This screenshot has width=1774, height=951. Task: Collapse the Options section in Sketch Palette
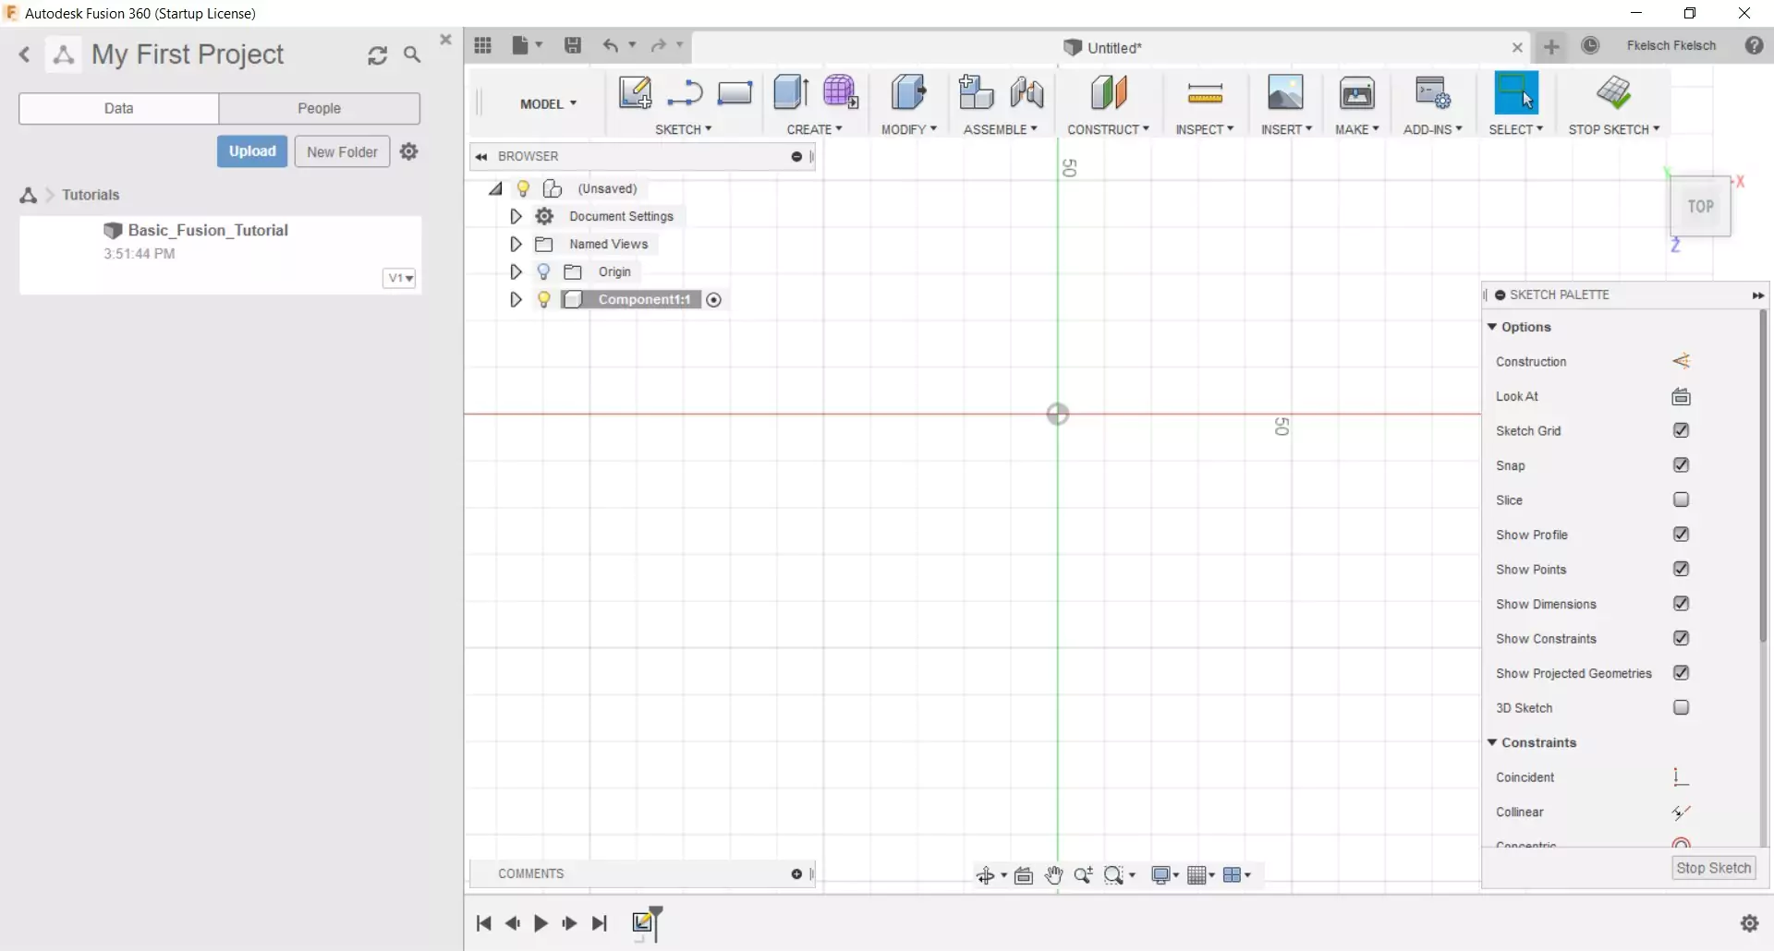(x=1491, y=327)
